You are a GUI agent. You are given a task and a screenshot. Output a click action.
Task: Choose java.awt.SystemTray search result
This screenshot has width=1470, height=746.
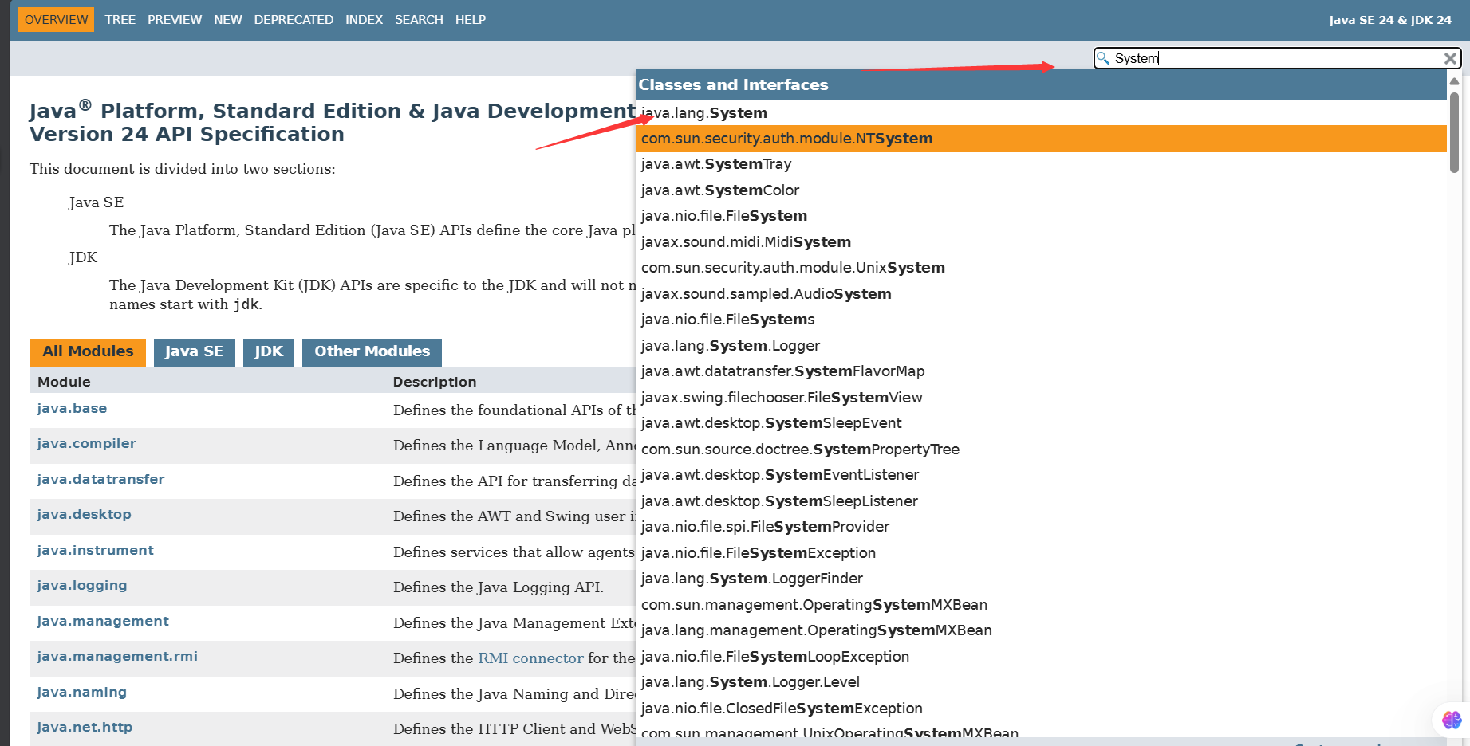(1041, 164)
